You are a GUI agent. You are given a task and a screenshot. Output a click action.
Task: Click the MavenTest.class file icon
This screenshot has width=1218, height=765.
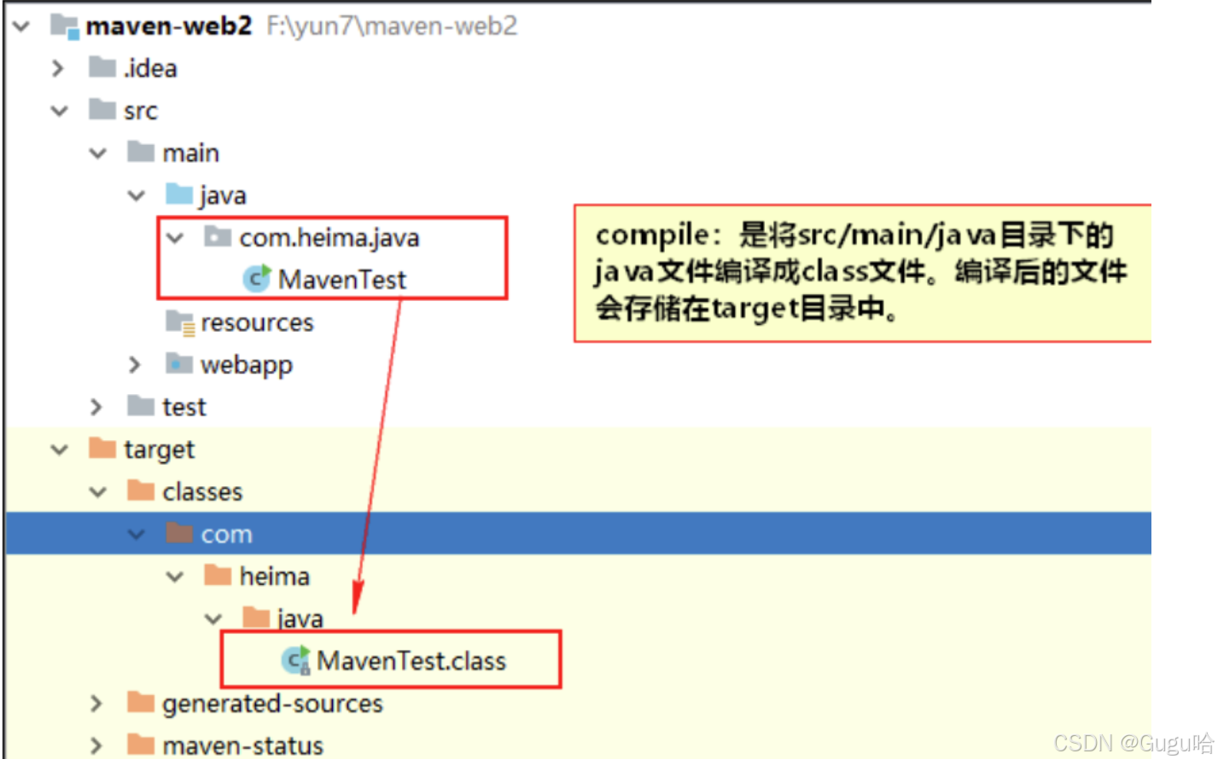tap(294, 659)
